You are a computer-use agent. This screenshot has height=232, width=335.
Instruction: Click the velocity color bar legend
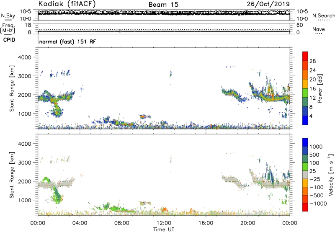pos(305,175)
